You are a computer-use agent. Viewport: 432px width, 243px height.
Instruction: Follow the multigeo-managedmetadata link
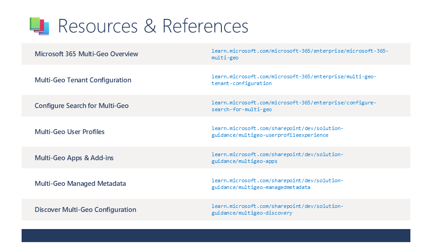(x=277, y=184)
